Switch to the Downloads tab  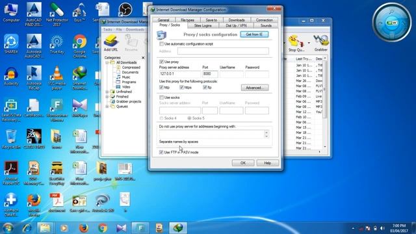[x=237, y=20]
